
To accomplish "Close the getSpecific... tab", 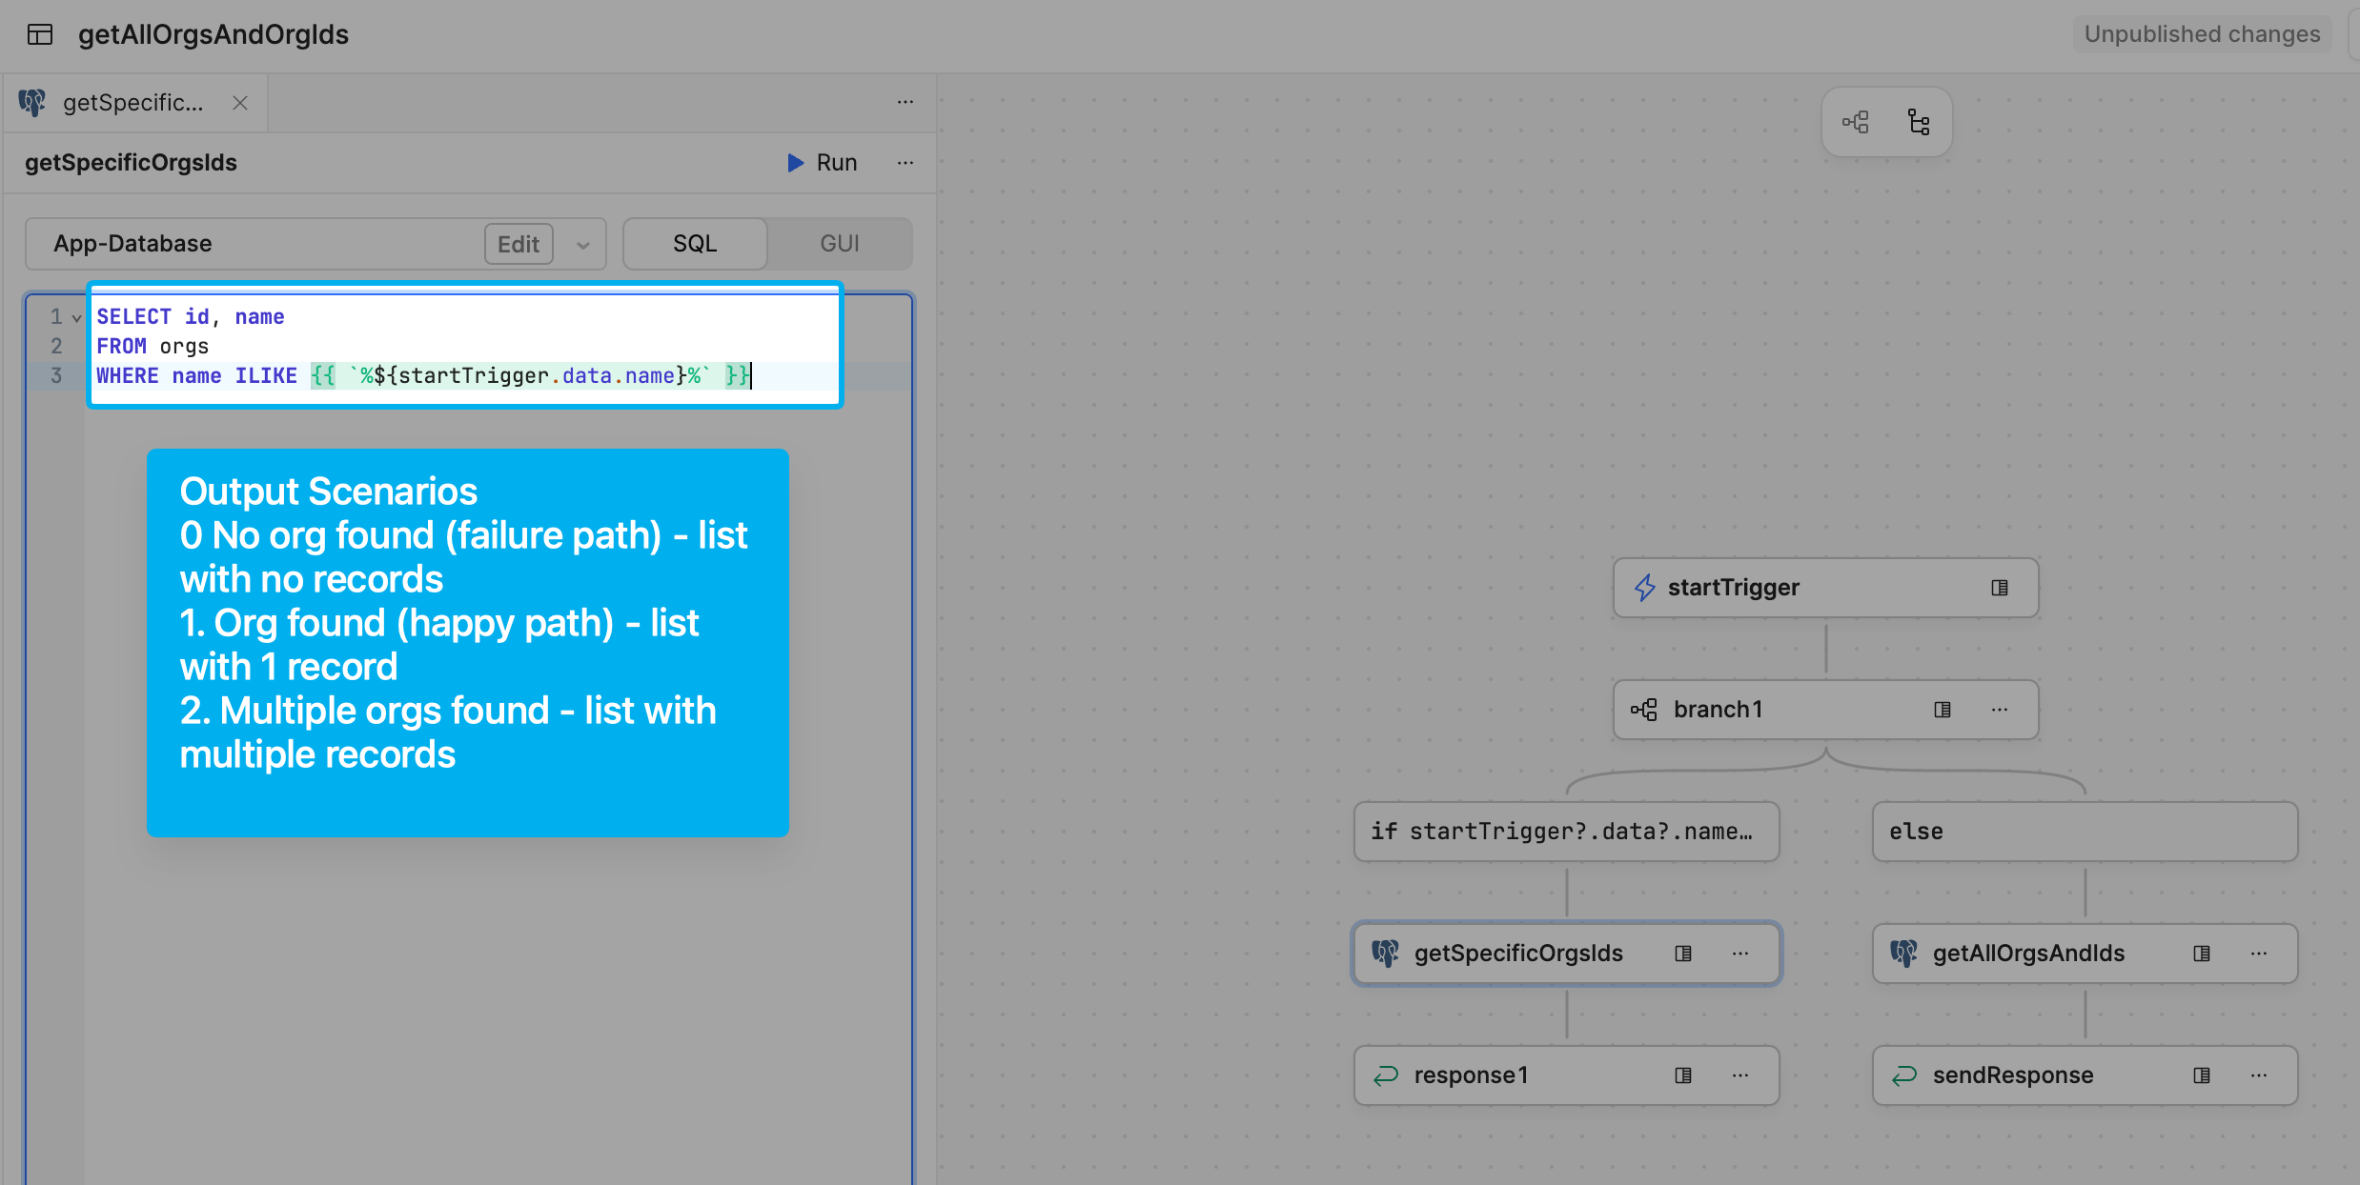I will pyautogui.click(x=240, y=103).
